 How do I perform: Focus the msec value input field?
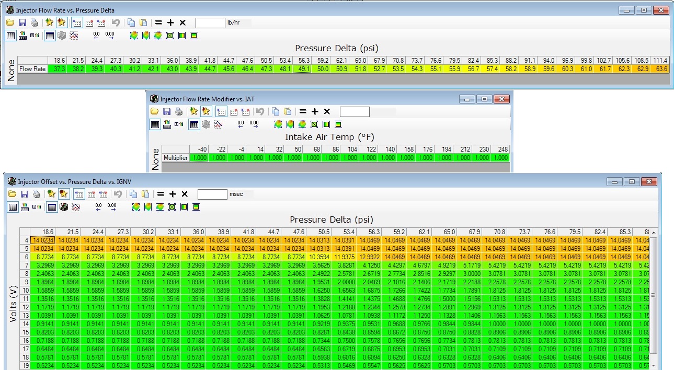[x=212, y=194]
